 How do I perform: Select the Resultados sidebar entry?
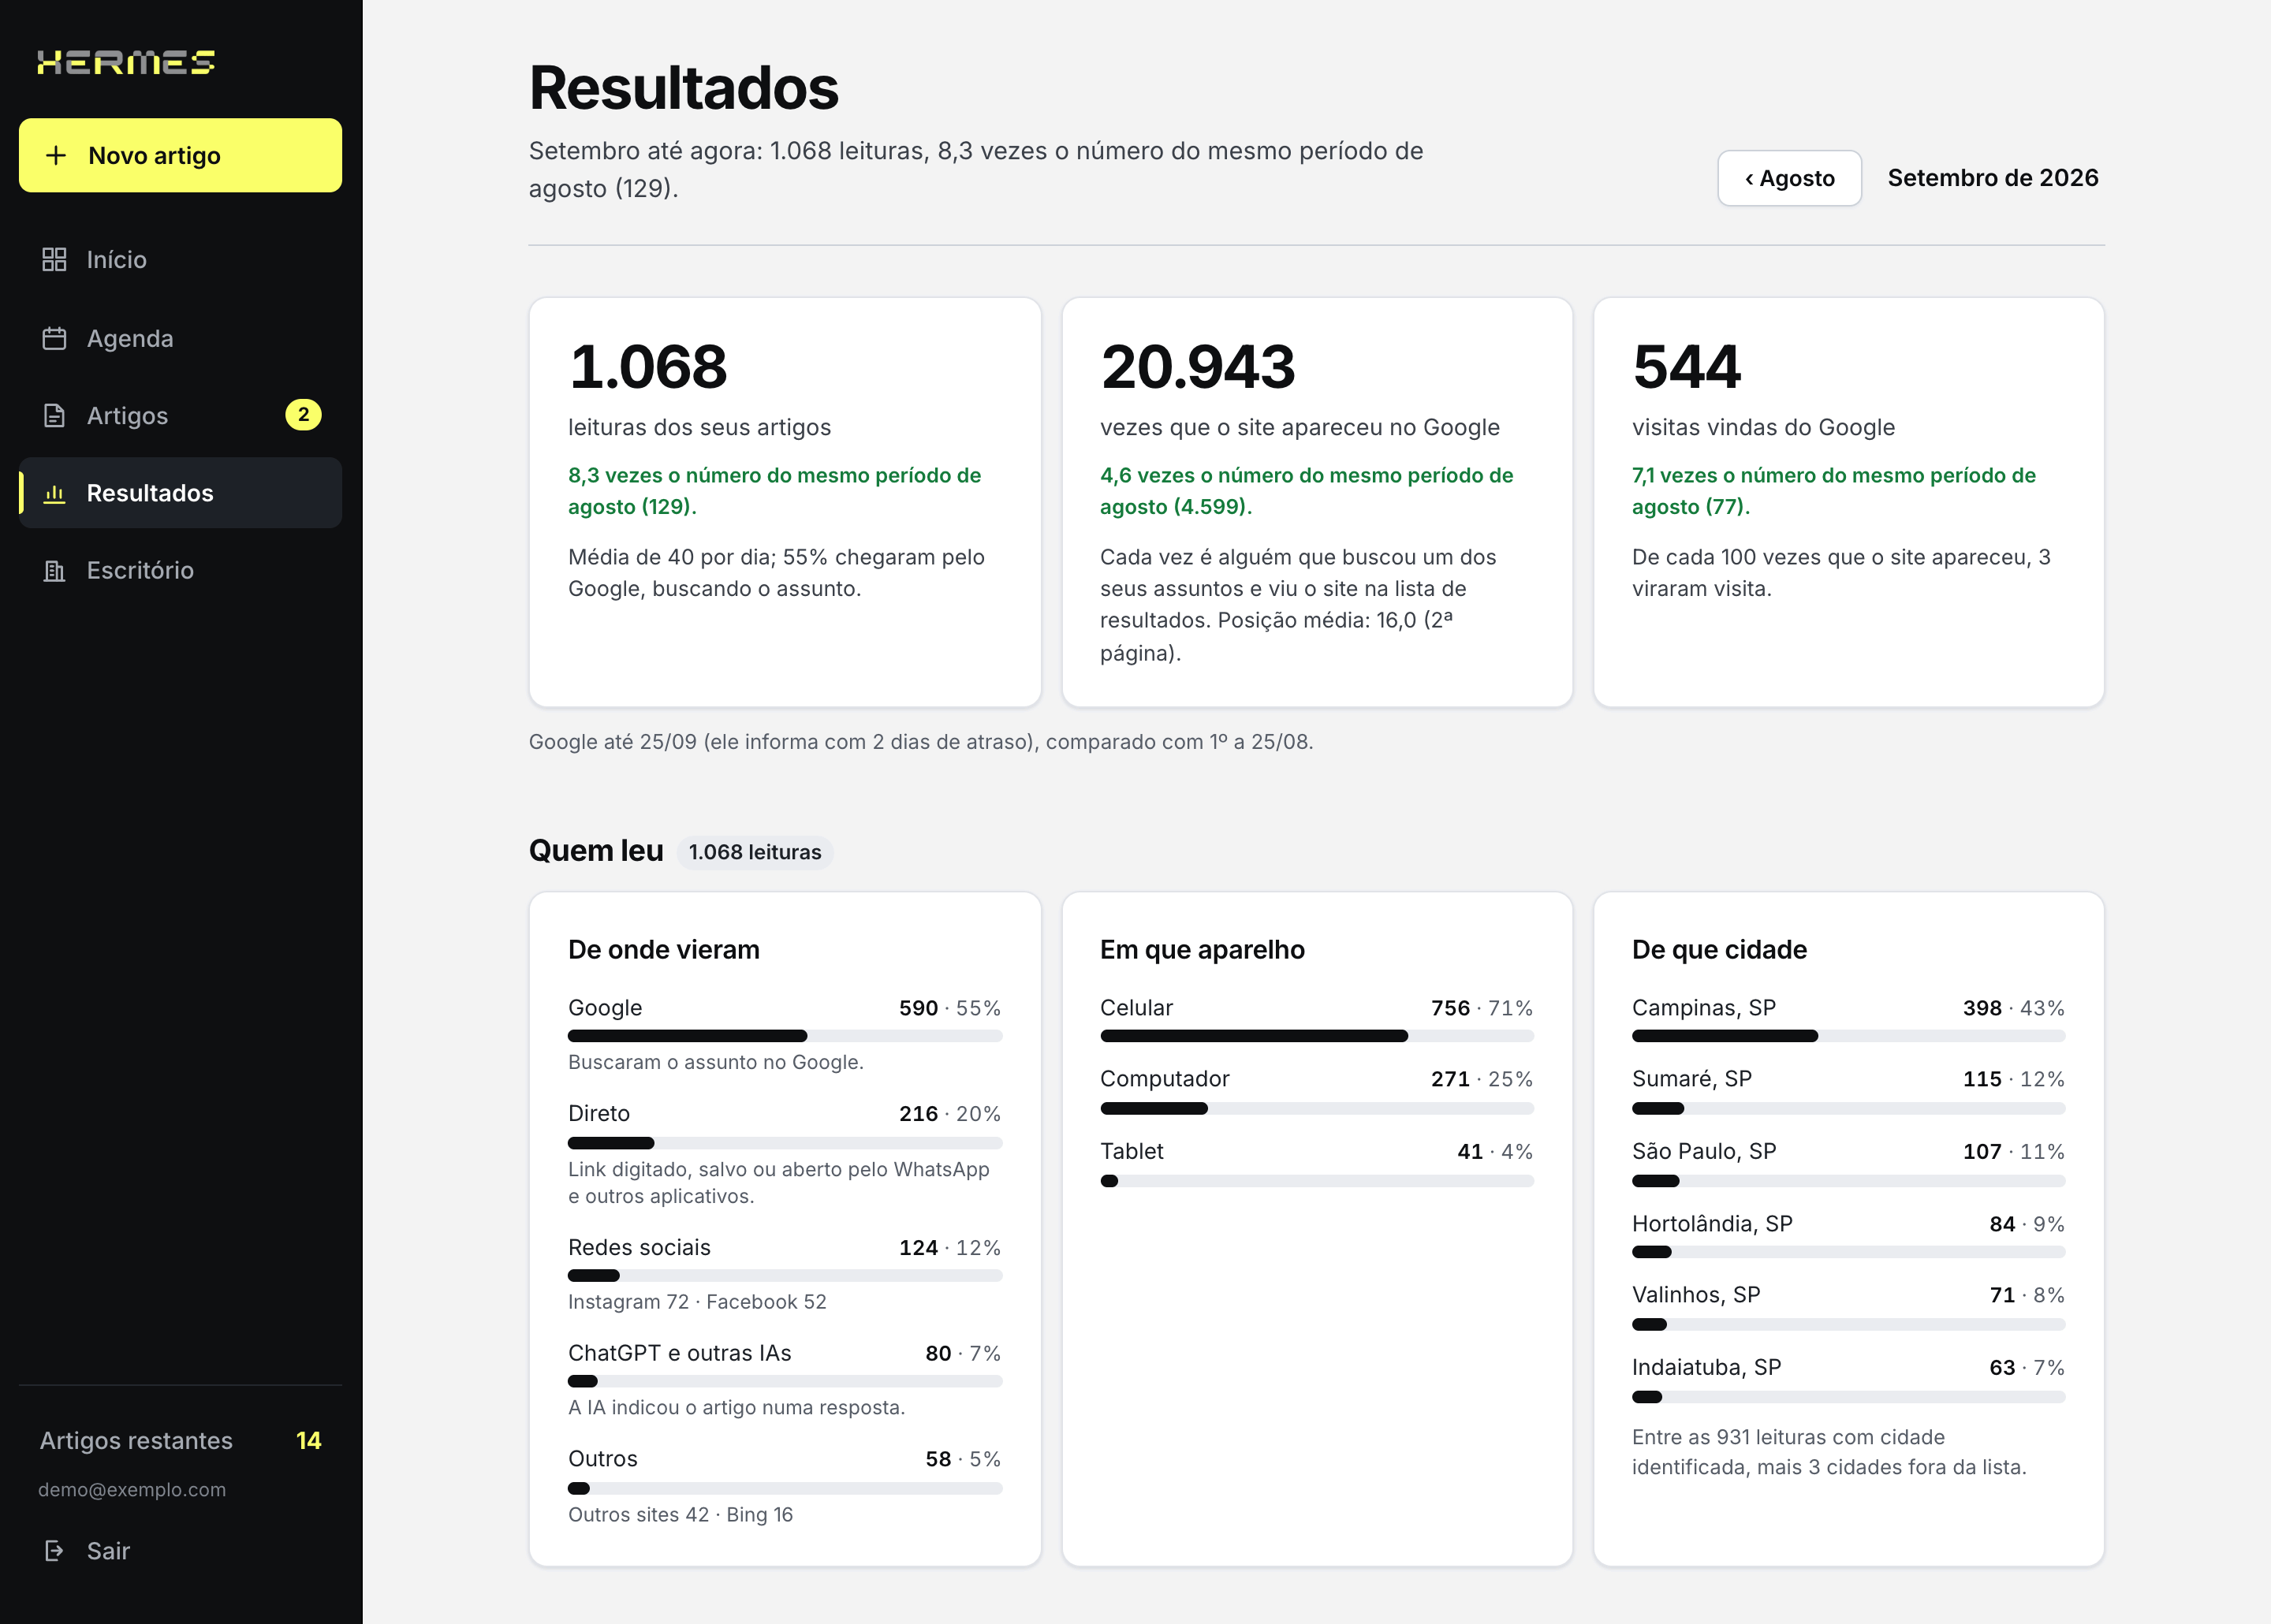(x=180, y=493)
